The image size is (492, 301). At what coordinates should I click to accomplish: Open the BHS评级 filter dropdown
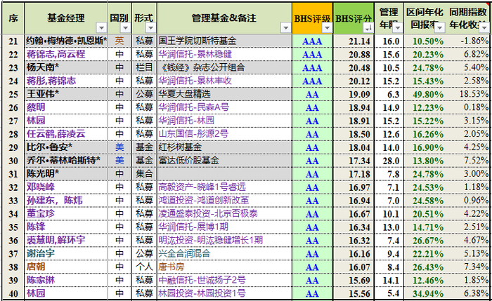coord(327,28)
